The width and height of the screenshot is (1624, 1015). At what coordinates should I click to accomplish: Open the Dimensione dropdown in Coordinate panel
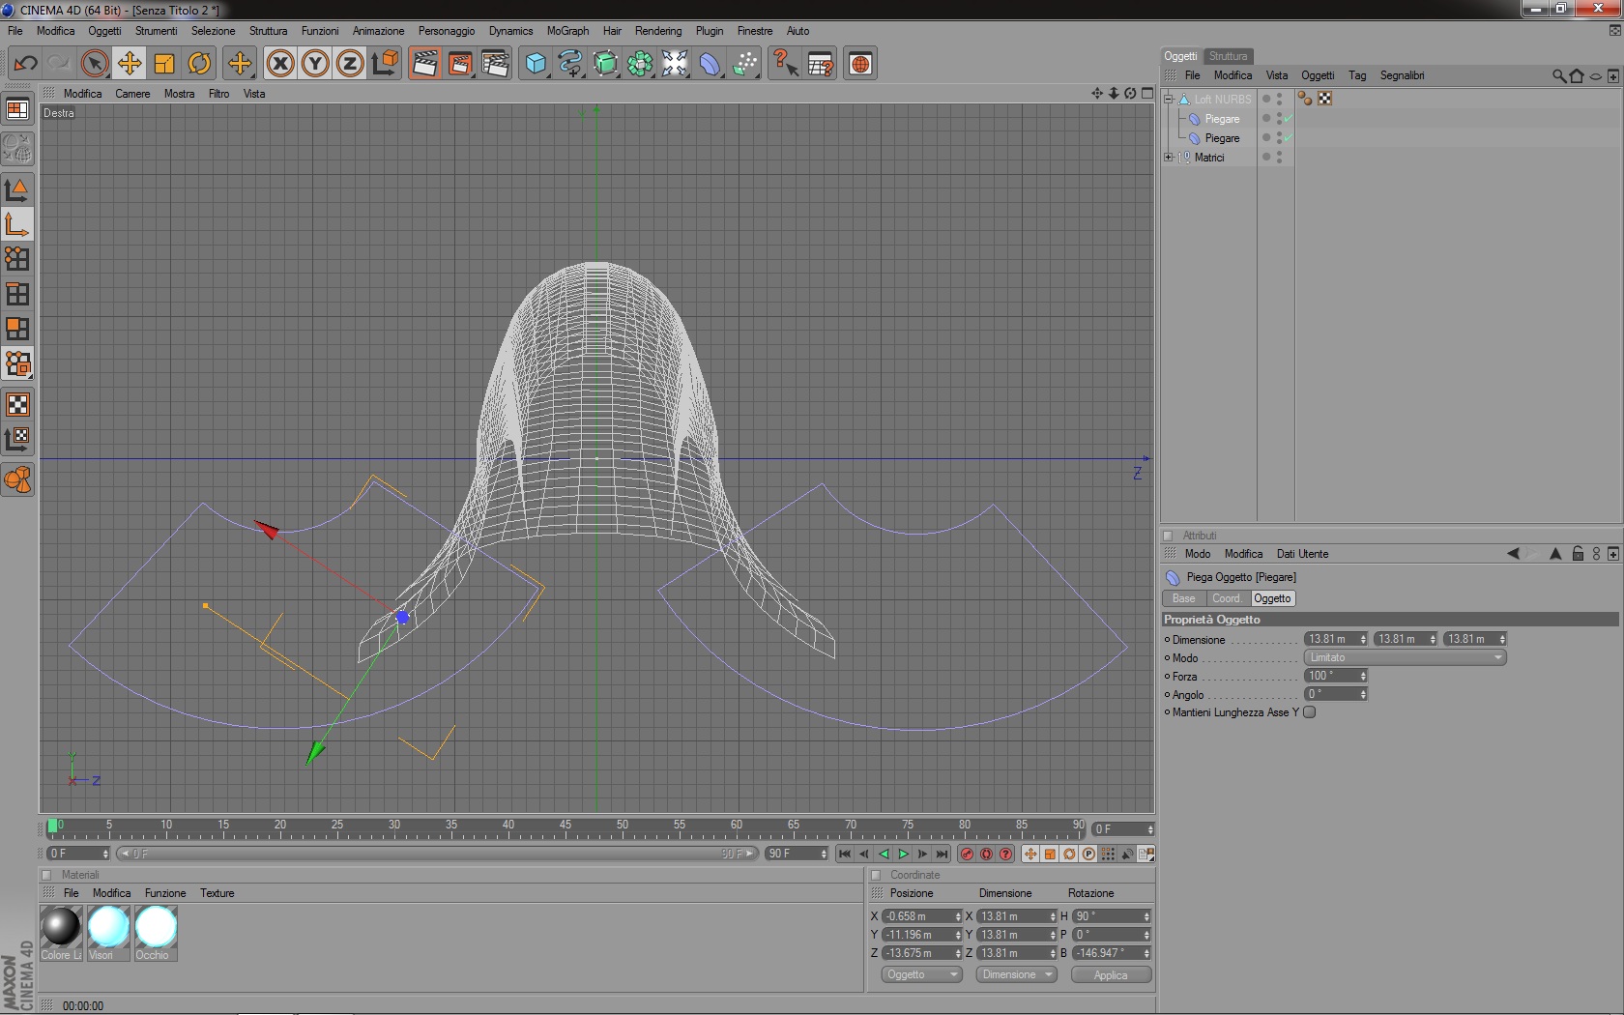click(1017, 974)
